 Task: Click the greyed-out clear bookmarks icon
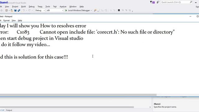pos(130,10)
